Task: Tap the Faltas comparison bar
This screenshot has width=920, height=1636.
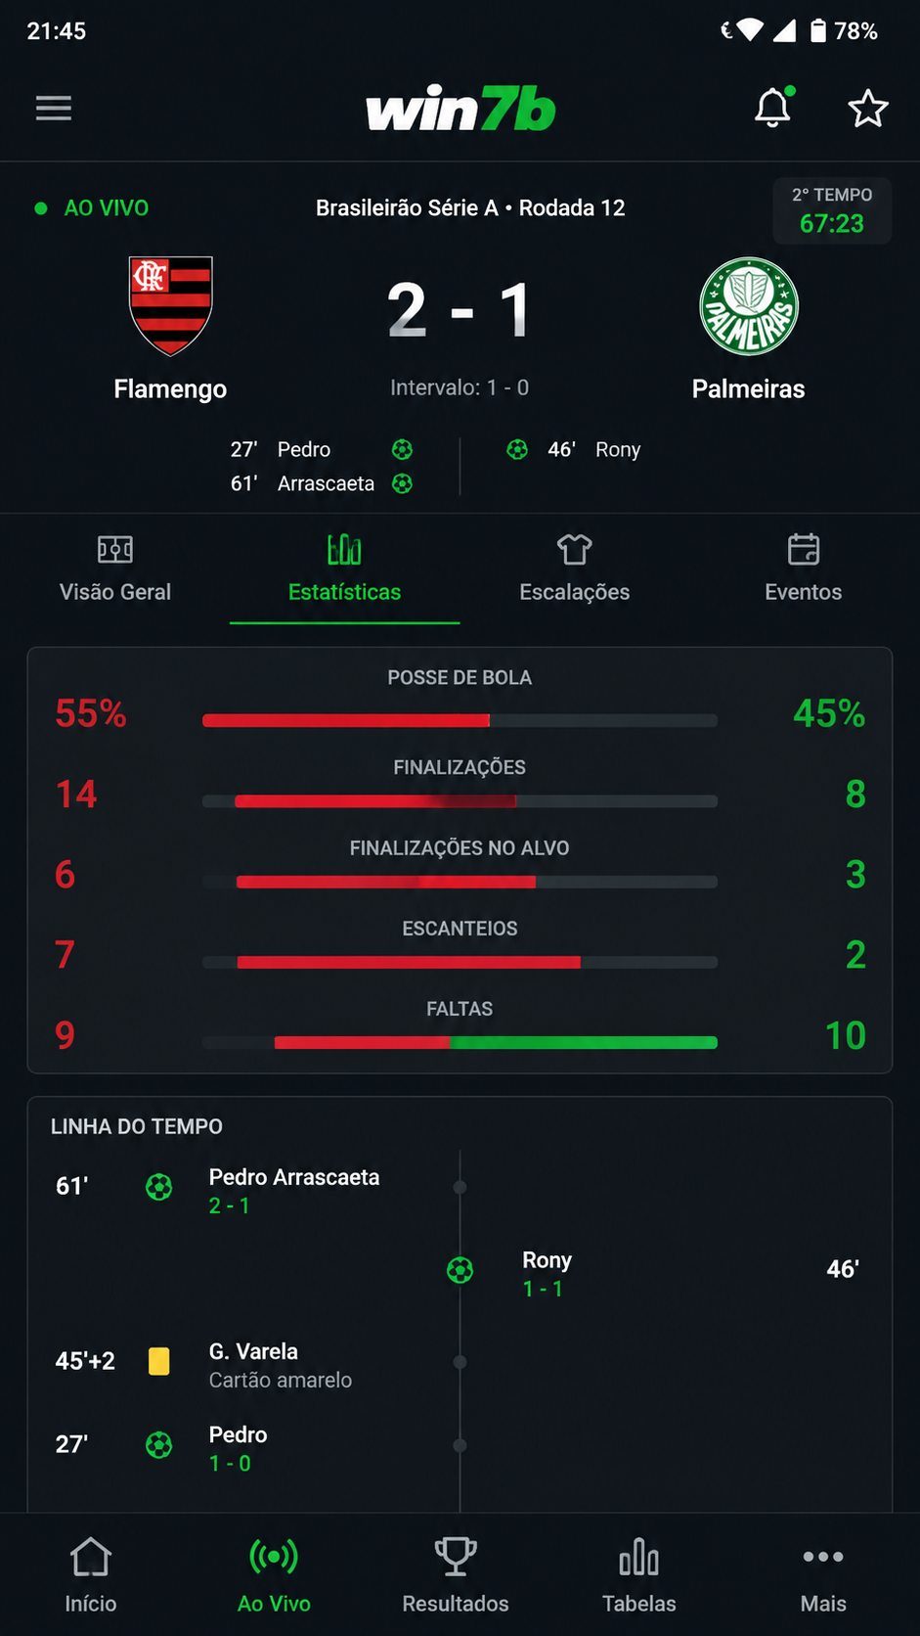Action: pos(460,1043)
